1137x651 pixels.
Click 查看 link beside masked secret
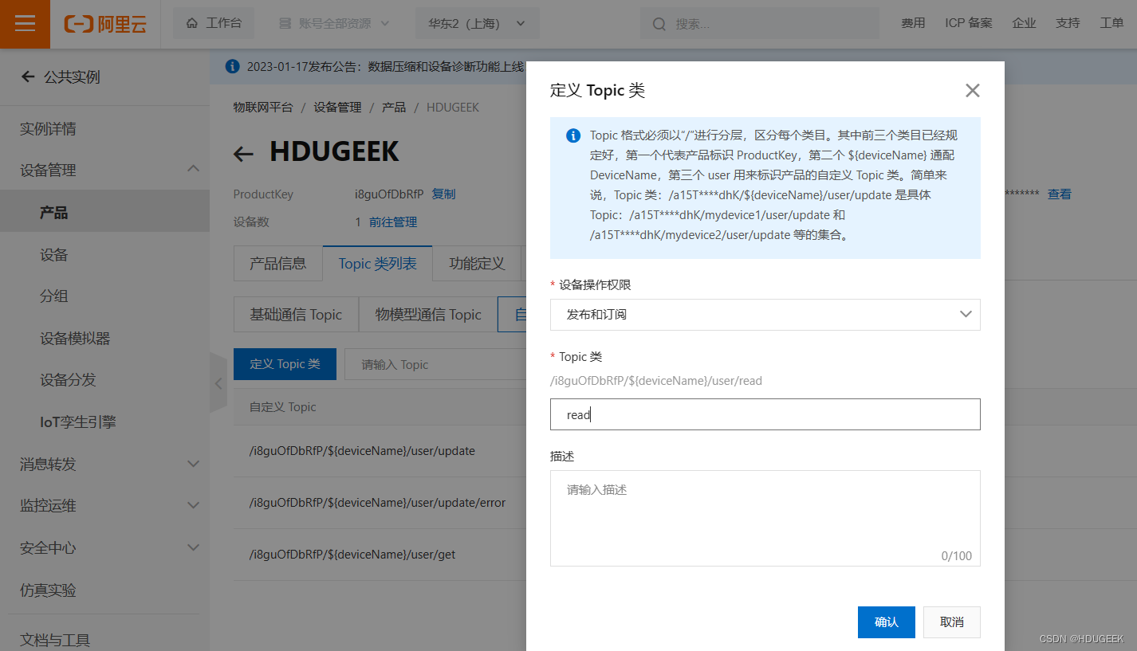coord(1060,194)
